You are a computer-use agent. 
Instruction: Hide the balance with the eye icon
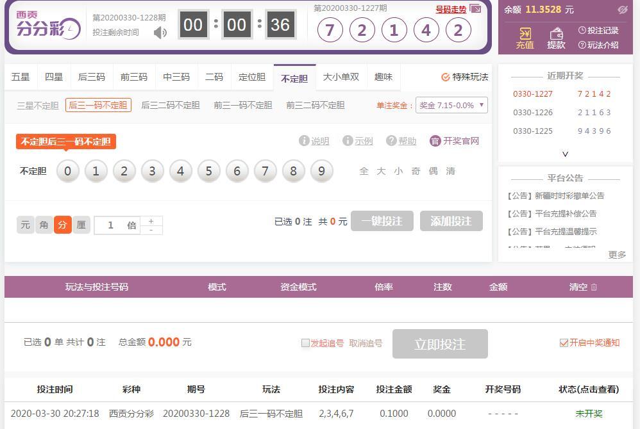pos(623,10)
